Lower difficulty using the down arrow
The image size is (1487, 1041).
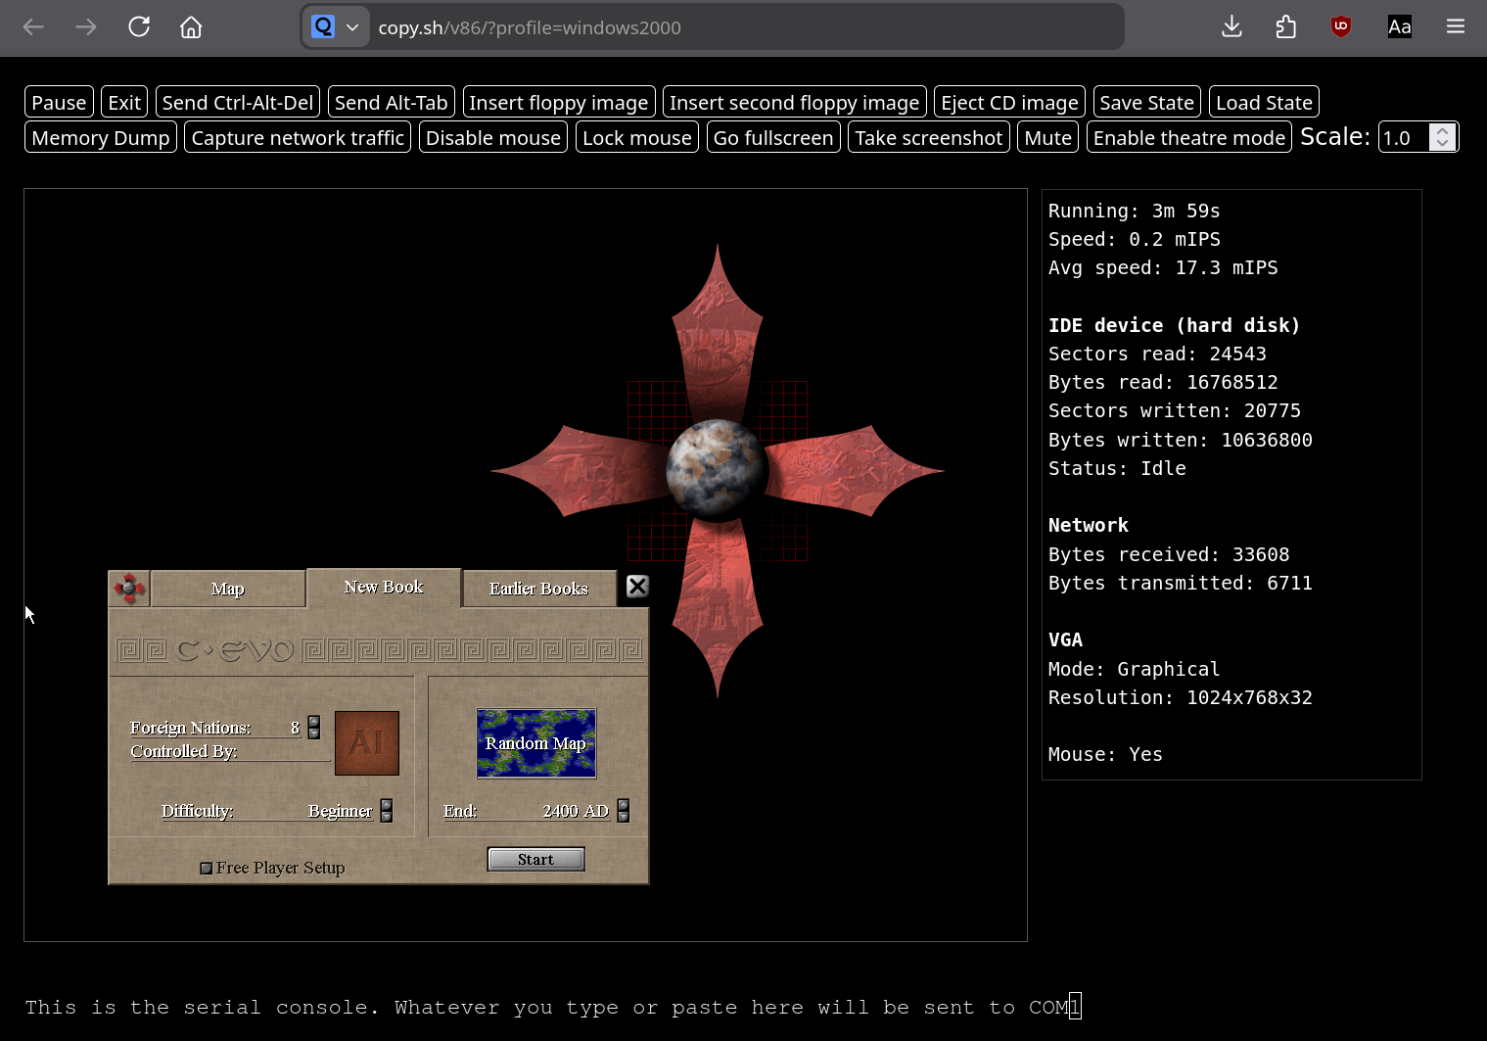[387, 817]
